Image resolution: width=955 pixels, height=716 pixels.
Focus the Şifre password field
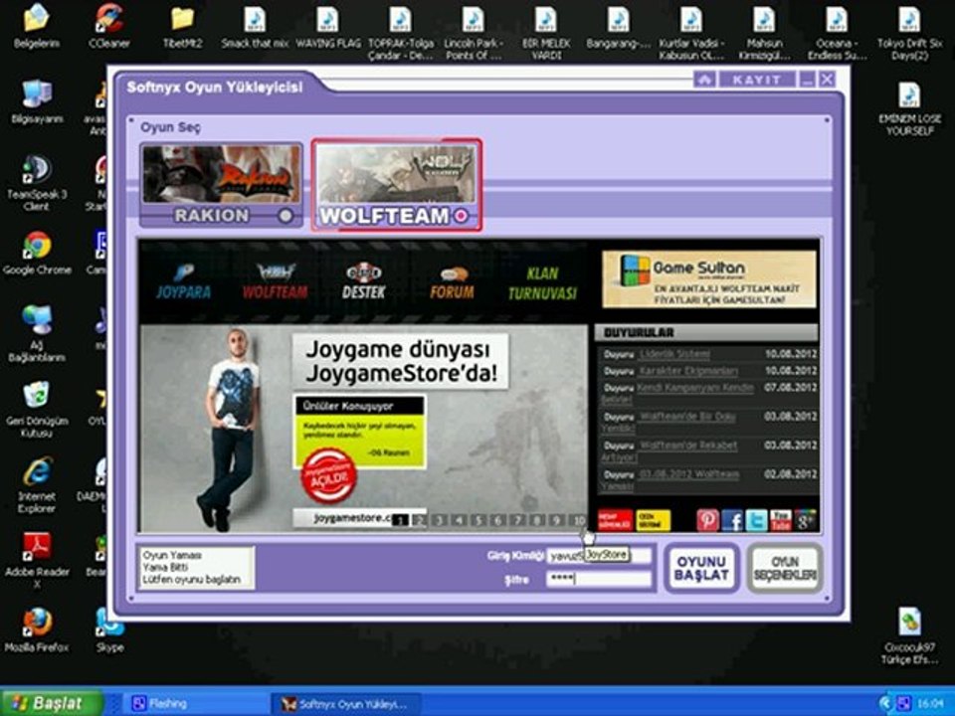(599, 579)
